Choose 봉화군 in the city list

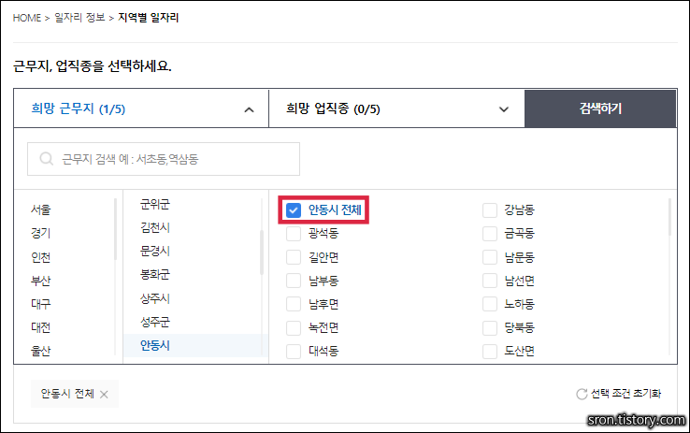155,275
